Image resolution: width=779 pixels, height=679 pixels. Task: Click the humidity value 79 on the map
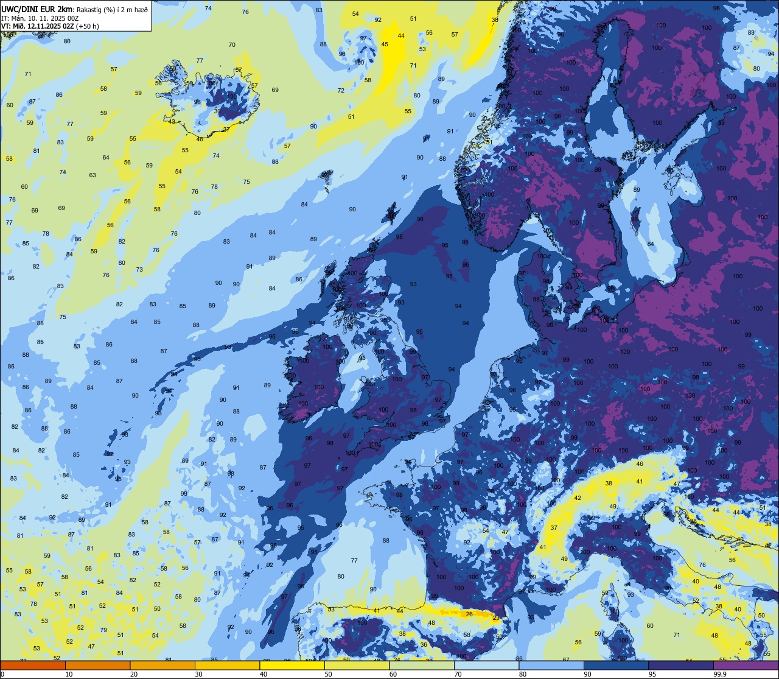pyautogui.click(x=103, y=630)
